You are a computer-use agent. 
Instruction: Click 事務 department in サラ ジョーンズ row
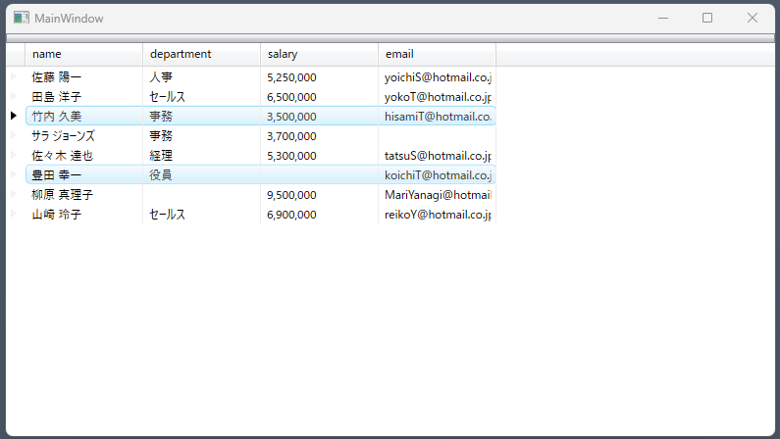point(201,135)
